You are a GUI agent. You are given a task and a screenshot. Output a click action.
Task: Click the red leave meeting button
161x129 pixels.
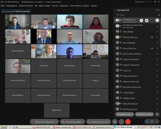click(x=128, y=121)
